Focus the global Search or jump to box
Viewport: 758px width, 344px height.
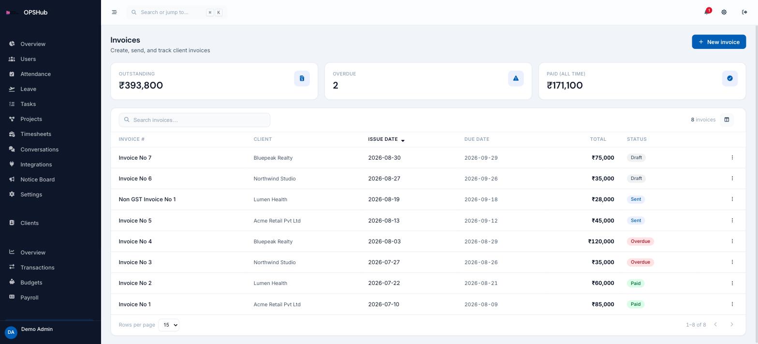tap(176, 12)
